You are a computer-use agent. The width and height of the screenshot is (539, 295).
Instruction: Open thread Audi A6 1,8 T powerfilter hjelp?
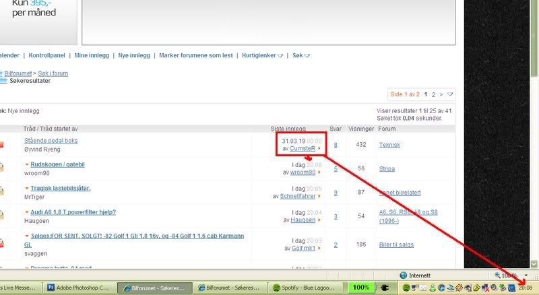click(73, 212)
